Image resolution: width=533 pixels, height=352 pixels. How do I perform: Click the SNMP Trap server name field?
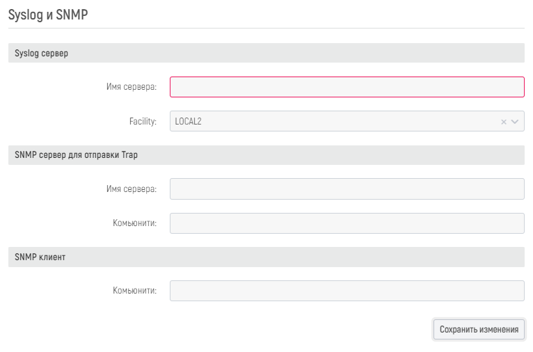(347, 189)
